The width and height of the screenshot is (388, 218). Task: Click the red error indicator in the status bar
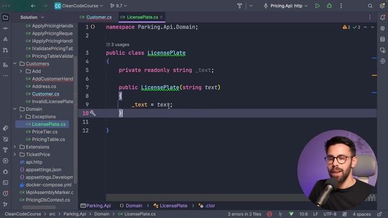(269, 214)
